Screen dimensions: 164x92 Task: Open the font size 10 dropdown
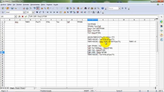pyautogui.click(x=33, y=12)
